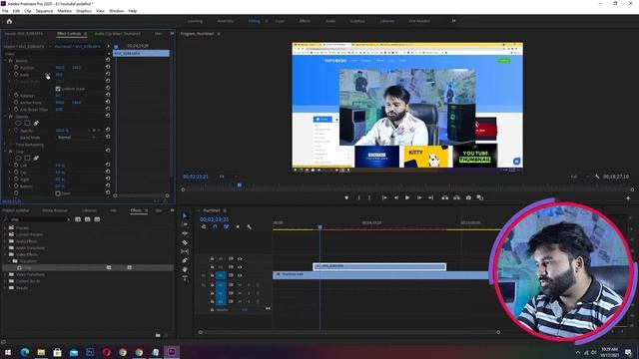
Task: Click Accelerated Effects filter icon
Action: pyautogui.click(x=78, y=219)
